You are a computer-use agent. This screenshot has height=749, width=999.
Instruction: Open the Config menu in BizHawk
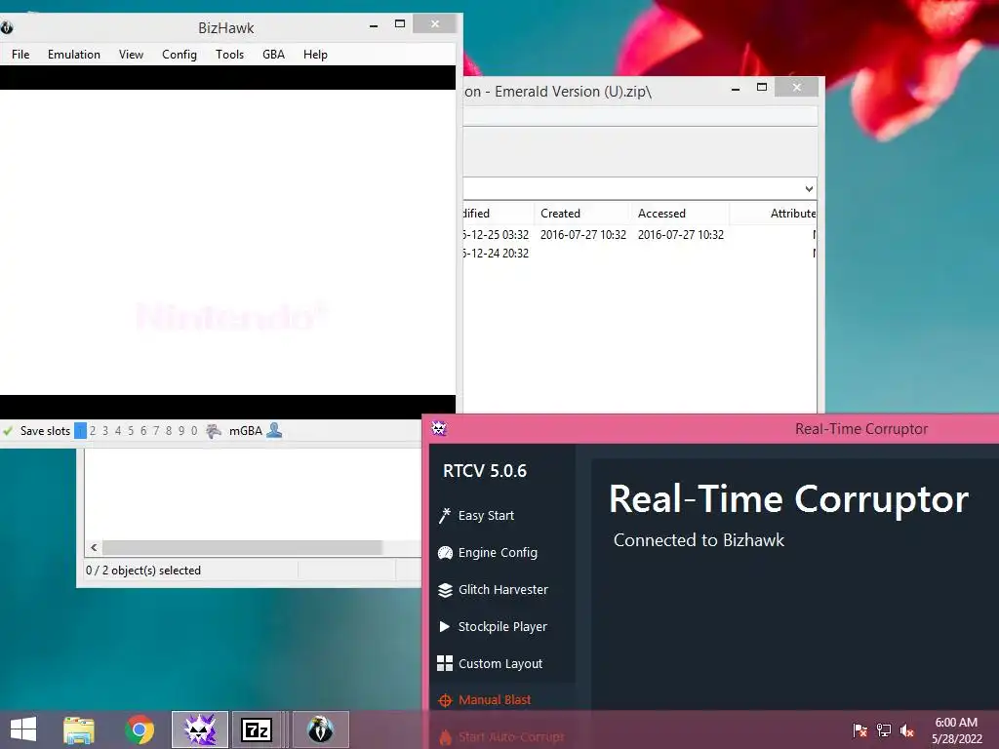coord(180,55)
